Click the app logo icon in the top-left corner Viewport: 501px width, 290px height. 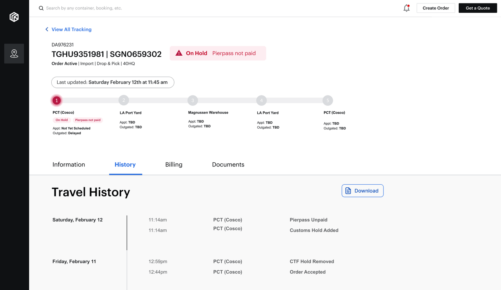pos(14,17)
